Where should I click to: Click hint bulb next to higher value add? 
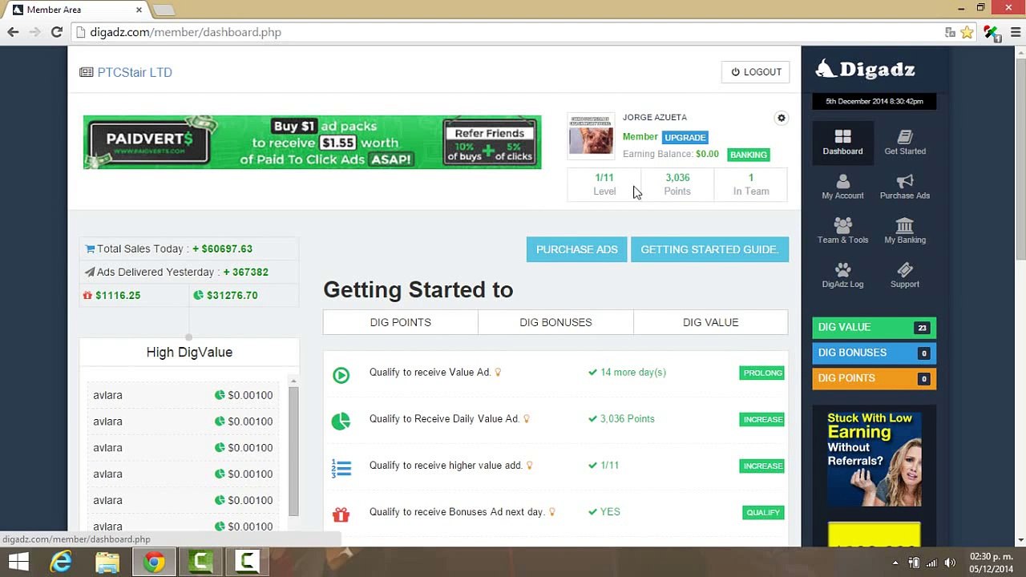coord(529,465)
